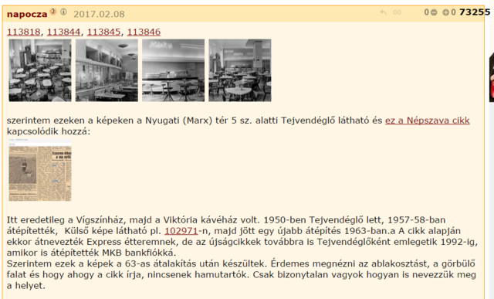This screenshot has height=299, width=494.
Task: Follow the 'ez a Népszava cikk' link
Action: coord(427,121)
